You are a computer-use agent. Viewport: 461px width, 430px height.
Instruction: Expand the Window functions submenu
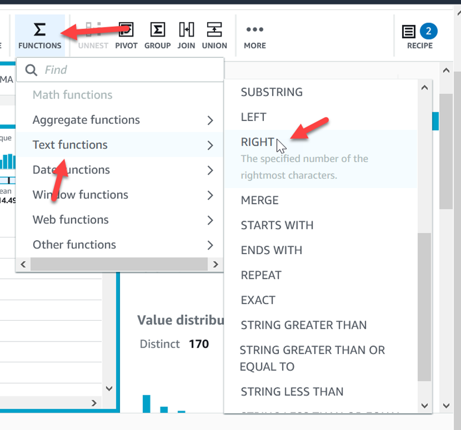[x=210, y=195]
